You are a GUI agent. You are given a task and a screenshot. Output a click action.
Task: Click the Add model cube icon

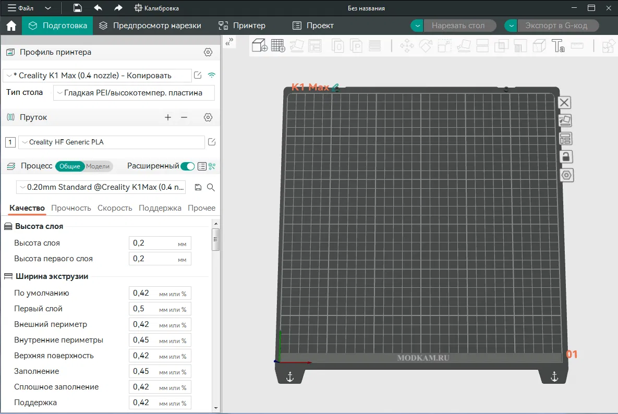[259, 46]
